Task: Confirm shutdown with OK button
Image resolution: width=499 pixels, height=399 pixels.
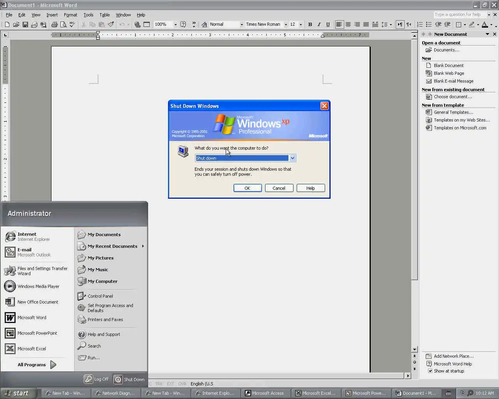Action: [248, 188]
